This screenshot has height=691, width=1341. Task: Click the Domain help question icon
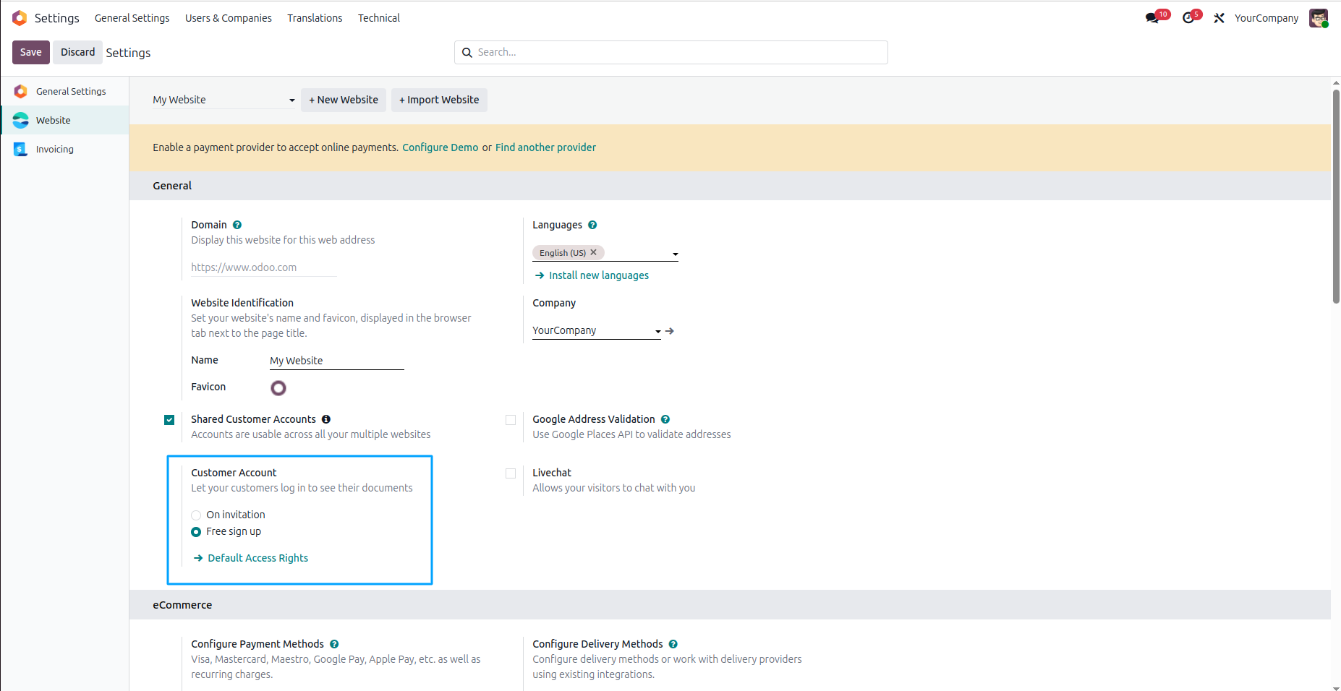tap(237, 225)
